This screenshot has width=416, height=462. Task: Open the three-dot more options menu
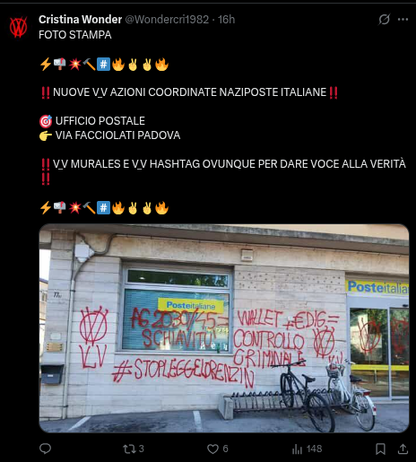point(403,20)
